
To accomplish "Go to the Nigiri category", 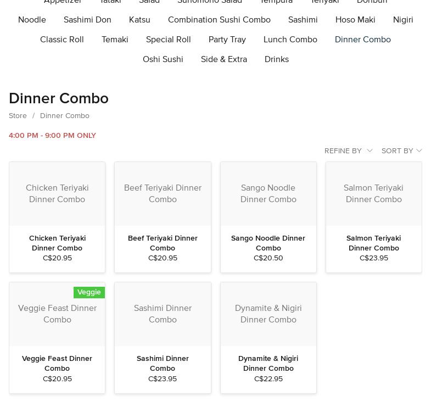I will click(402, 20).
